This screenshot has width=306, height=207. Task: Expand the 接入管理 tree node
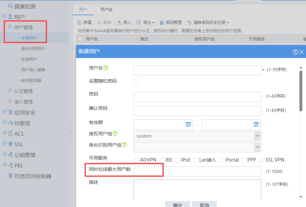10,101
